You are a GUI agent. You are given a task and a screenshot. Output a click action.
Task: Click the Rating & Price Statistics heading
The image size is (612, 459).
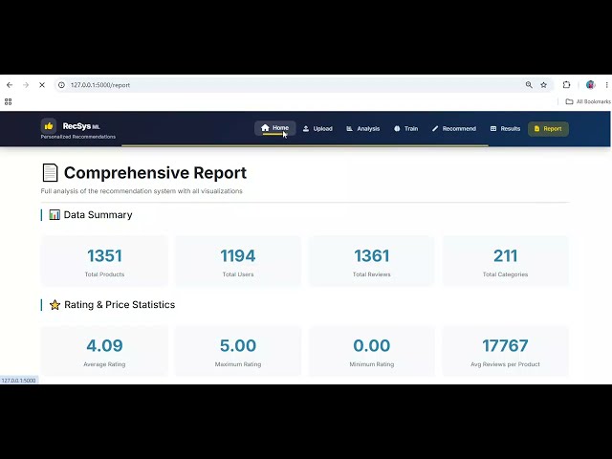click(120, 304)
